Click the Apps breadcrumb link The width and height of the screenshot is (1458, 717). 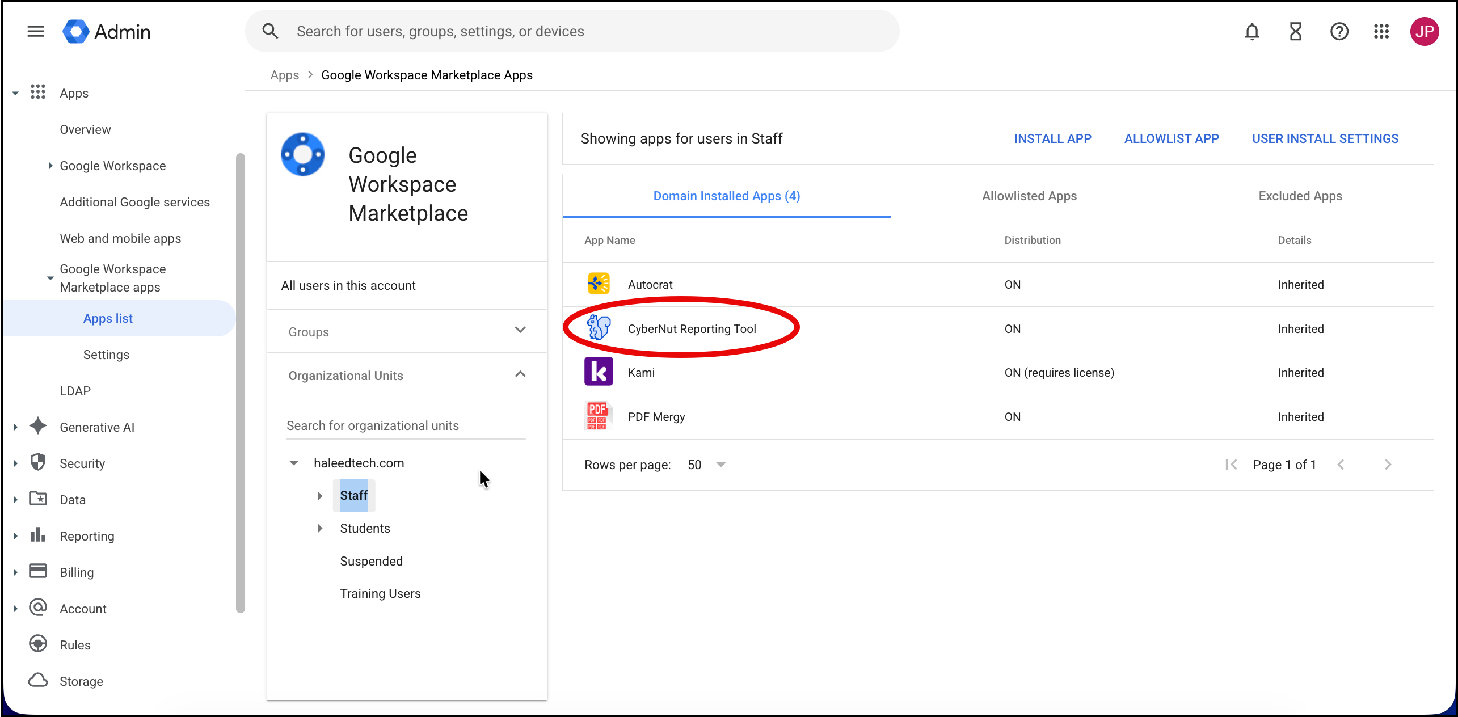click(285, 75)
